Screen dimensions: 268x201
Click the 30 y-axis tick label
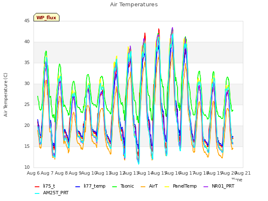[x=27, y=84]
